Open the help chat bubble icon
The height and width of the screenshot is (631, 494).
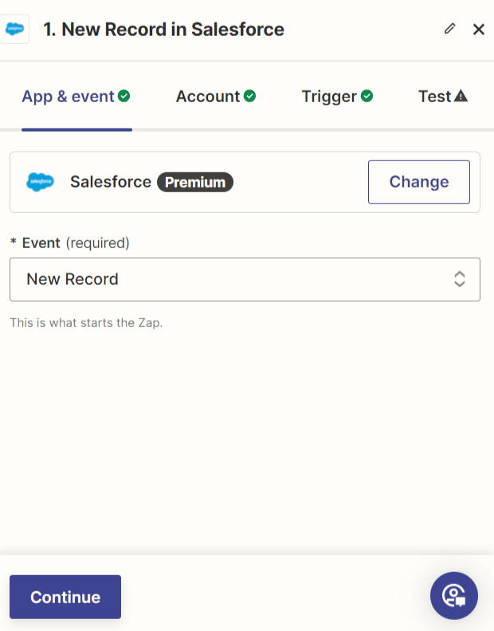[454, 596]
